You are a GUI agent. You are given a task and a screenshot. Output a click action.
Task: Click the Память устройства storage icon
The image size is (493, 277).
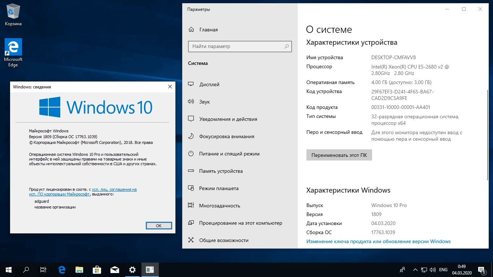(x=191, y=171)
